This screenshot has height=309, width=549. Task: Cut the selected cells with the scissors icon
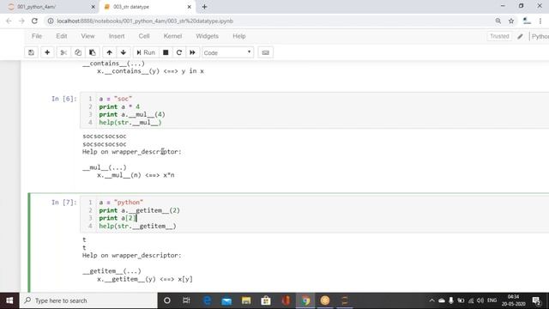63,52
